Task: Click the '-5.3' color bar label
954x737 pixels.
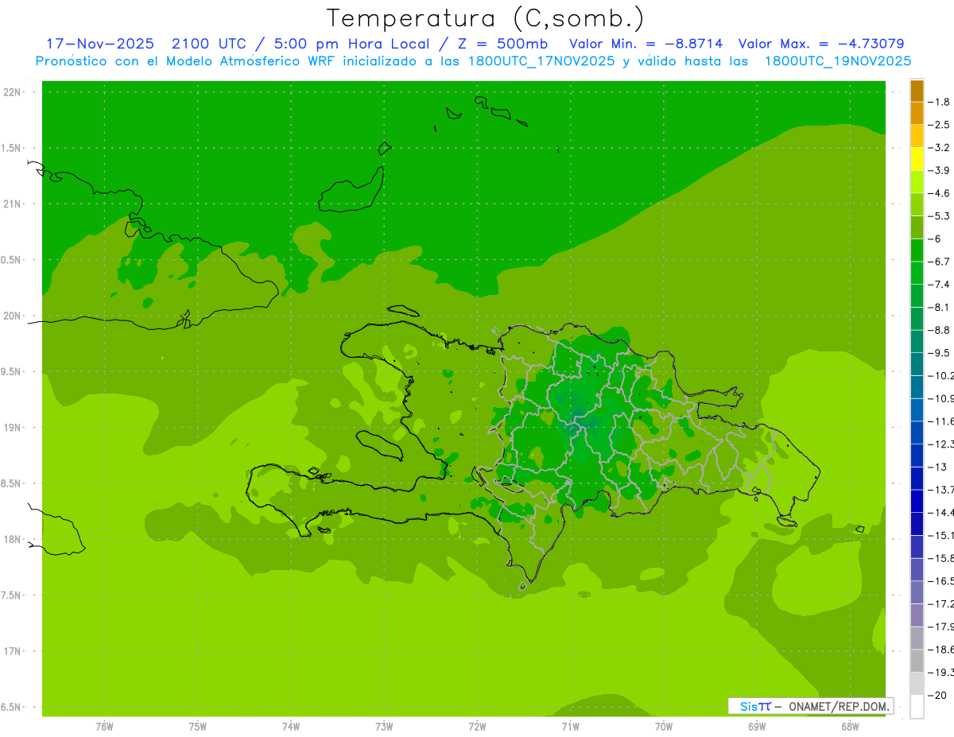Action: pos(938,216)
